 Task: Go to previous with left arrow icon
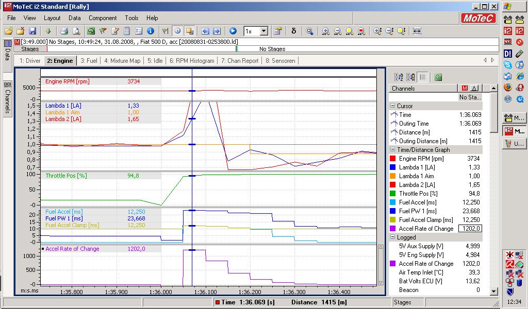[205, 31]
